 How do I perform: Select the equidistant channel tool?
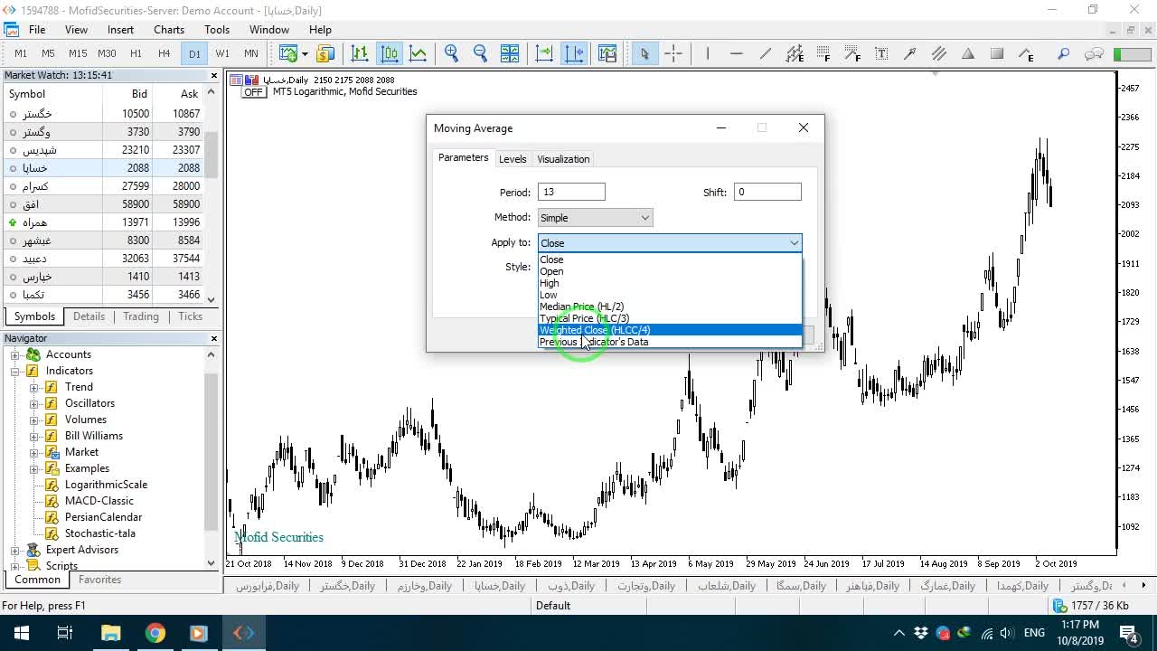pyautogui.click(x=795, y=53)
